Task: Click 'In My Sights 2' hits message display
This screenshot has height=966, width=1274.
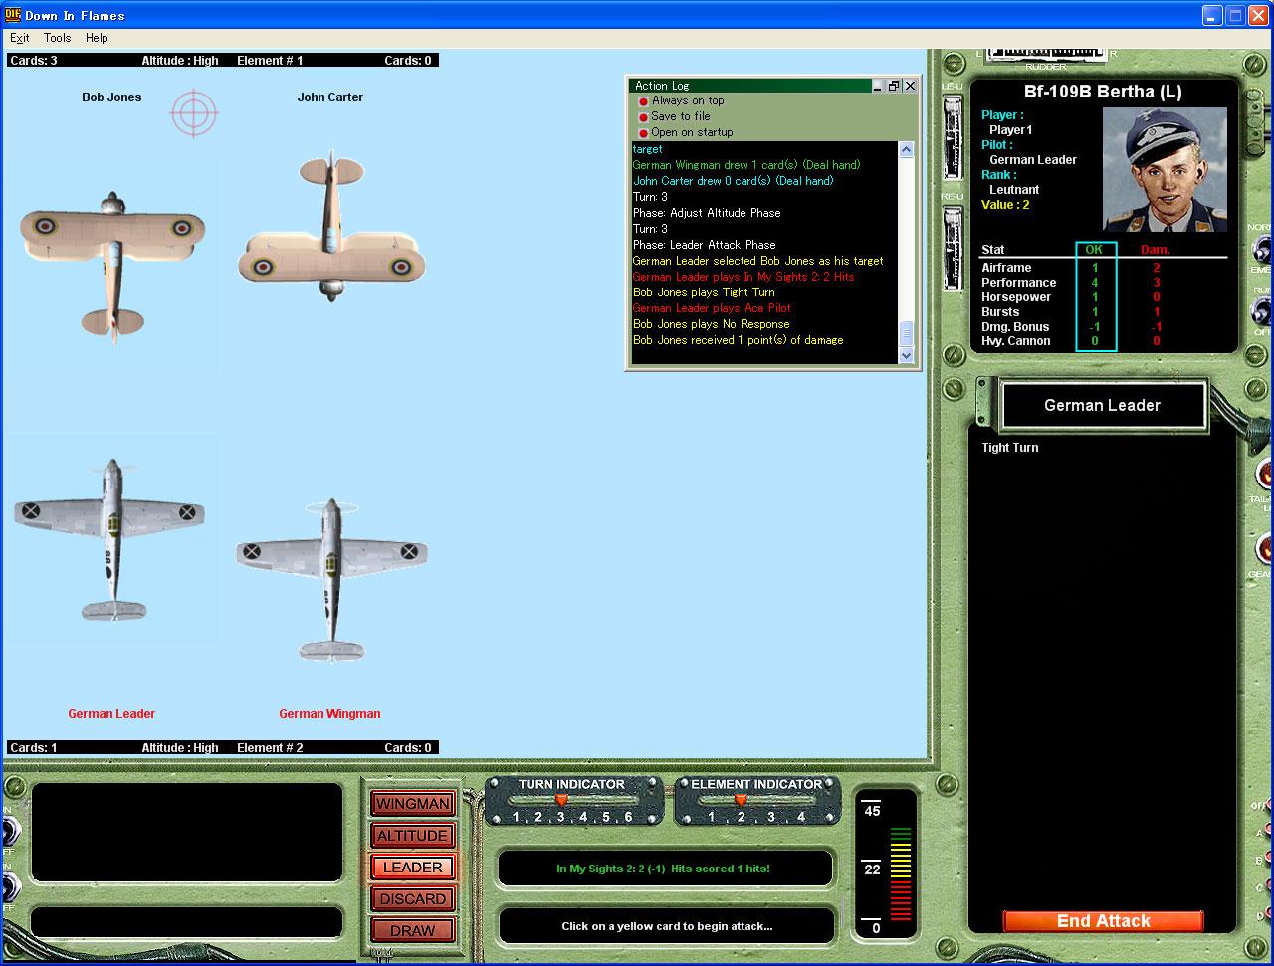Action: click(x=664, y=869)
